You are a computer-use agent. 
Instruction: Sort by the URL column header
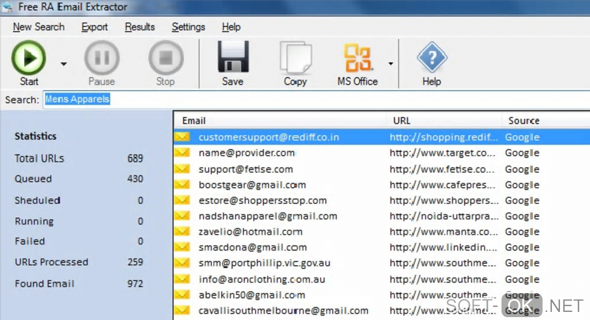pos(444,121)
